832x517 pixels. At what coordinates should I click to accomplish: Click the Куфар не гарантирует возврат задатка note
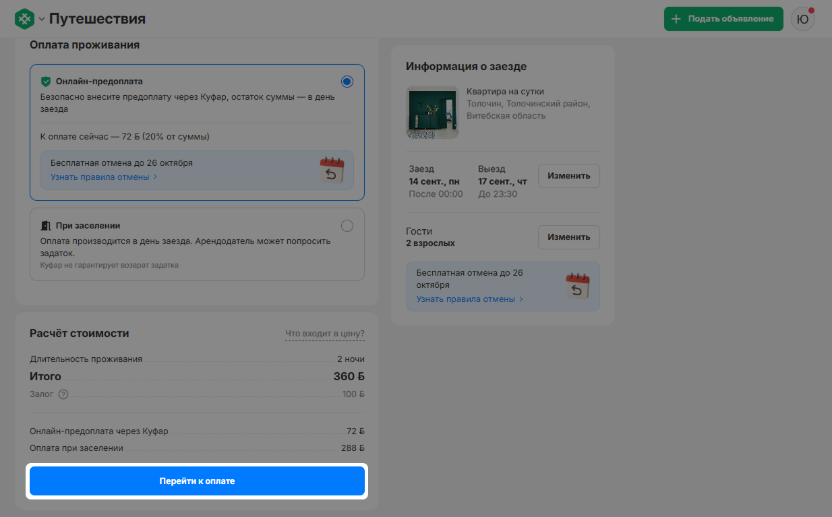[x=109, y=266]
